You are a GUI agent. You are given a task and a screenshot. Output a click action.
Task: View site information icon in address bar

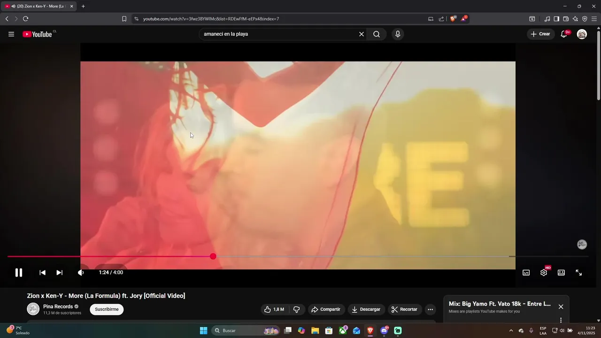tap(136, 19)
